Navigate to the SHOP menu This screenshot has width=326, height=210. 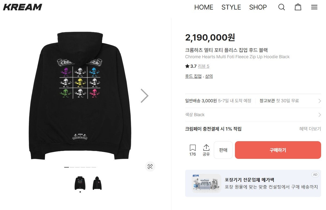(258, 7)
